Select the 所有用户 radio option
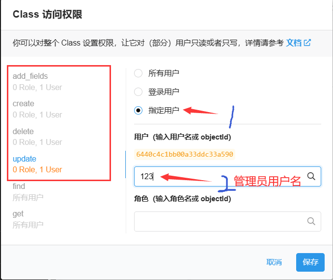The height and width of the screenshot is (280, 333). [x=138, y=73]
